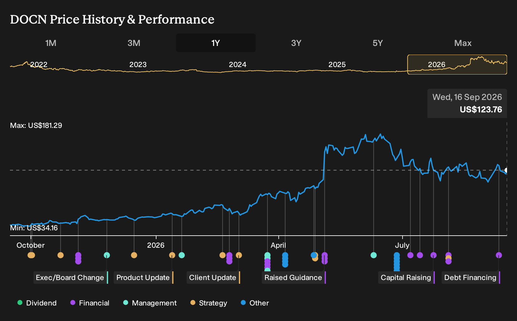Click the blue event dot stack right of the April label
Viewport: 517px width, 321px height.
tap(285, 260)
